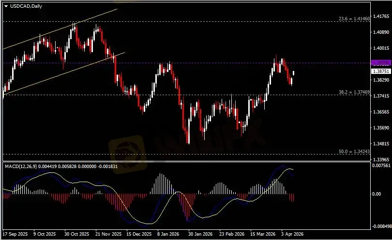This screenshot has width=392, height=240.
Task: Click the 1.33965 price scale value
Action: (x=381, y=160)
